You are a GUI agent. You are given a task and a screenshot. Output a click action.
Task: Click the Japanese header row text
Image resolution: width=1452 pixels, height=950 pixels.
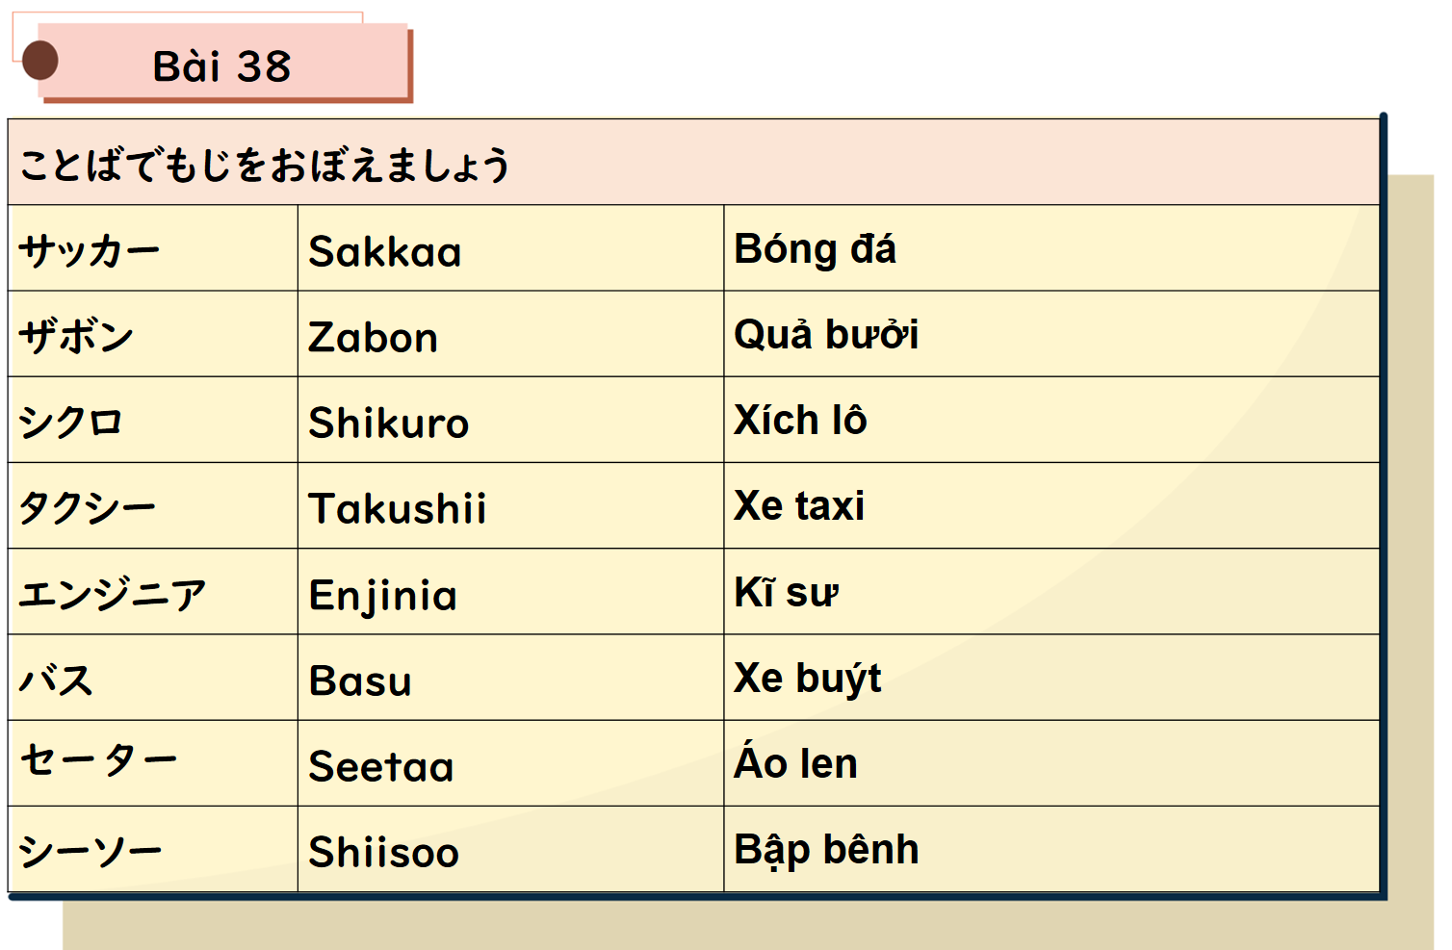[265, 165]
